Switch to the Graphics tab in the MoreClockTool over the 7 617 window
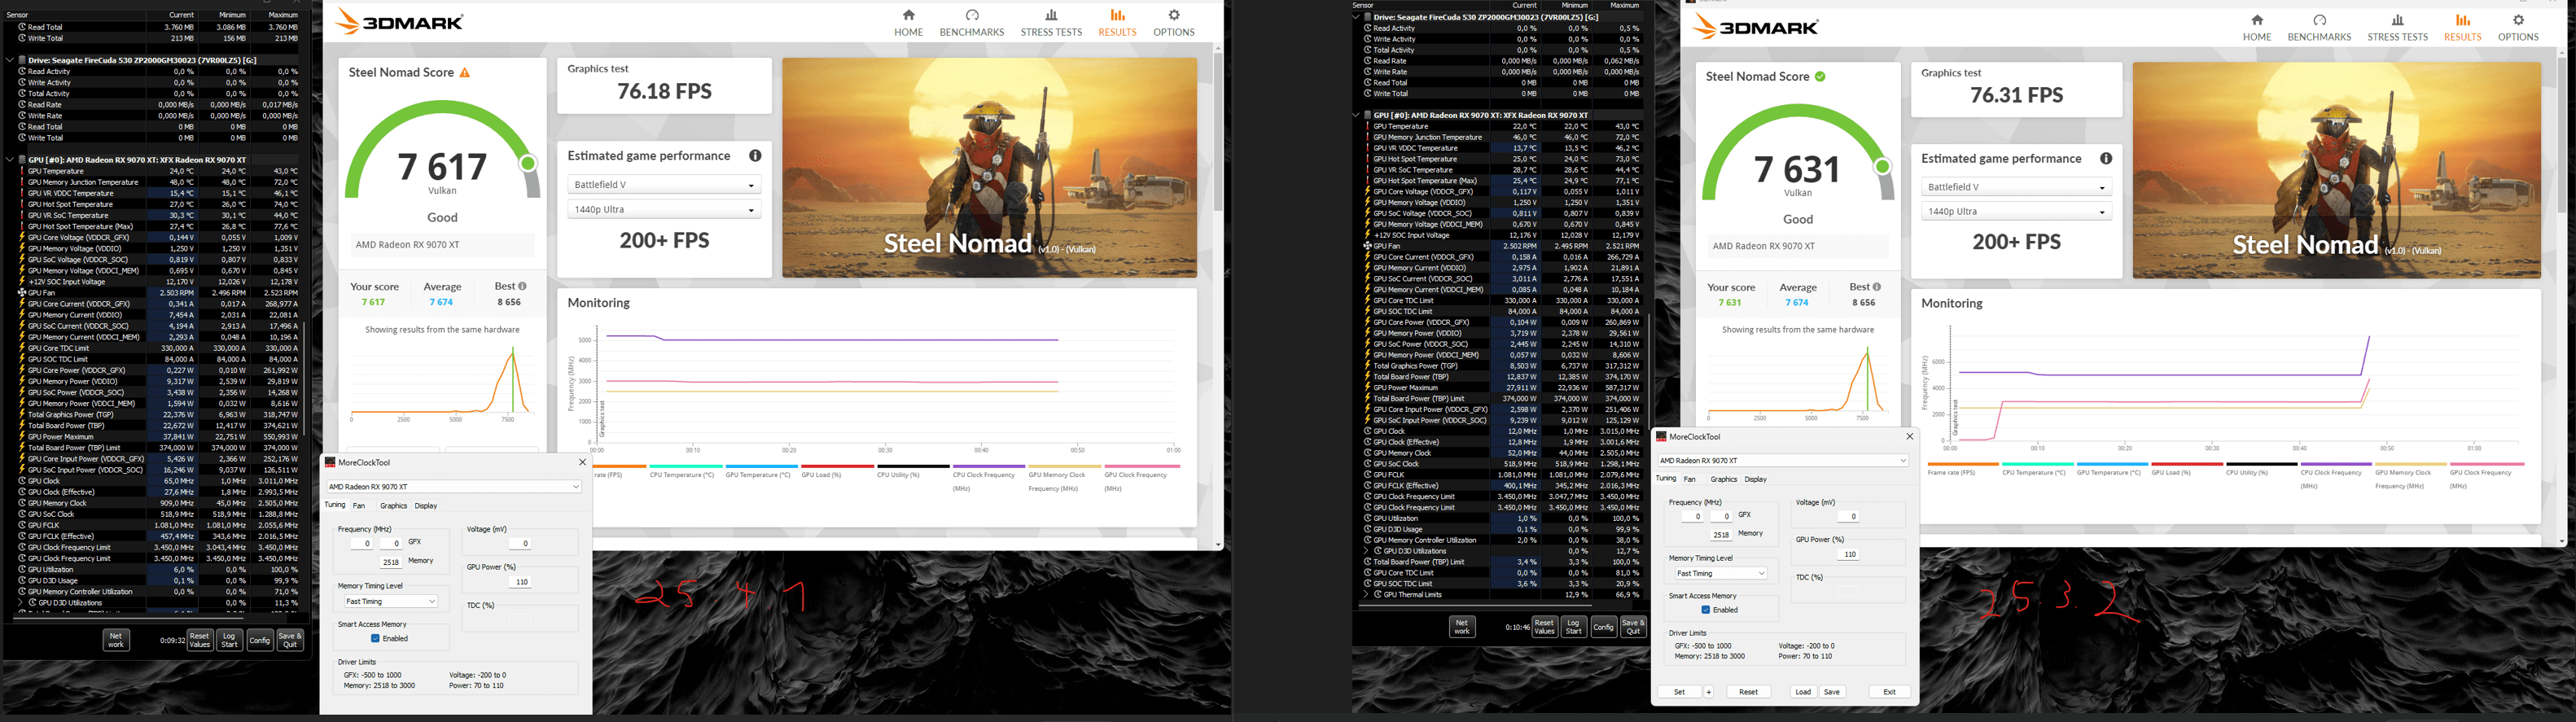 [x=394, y=505]
